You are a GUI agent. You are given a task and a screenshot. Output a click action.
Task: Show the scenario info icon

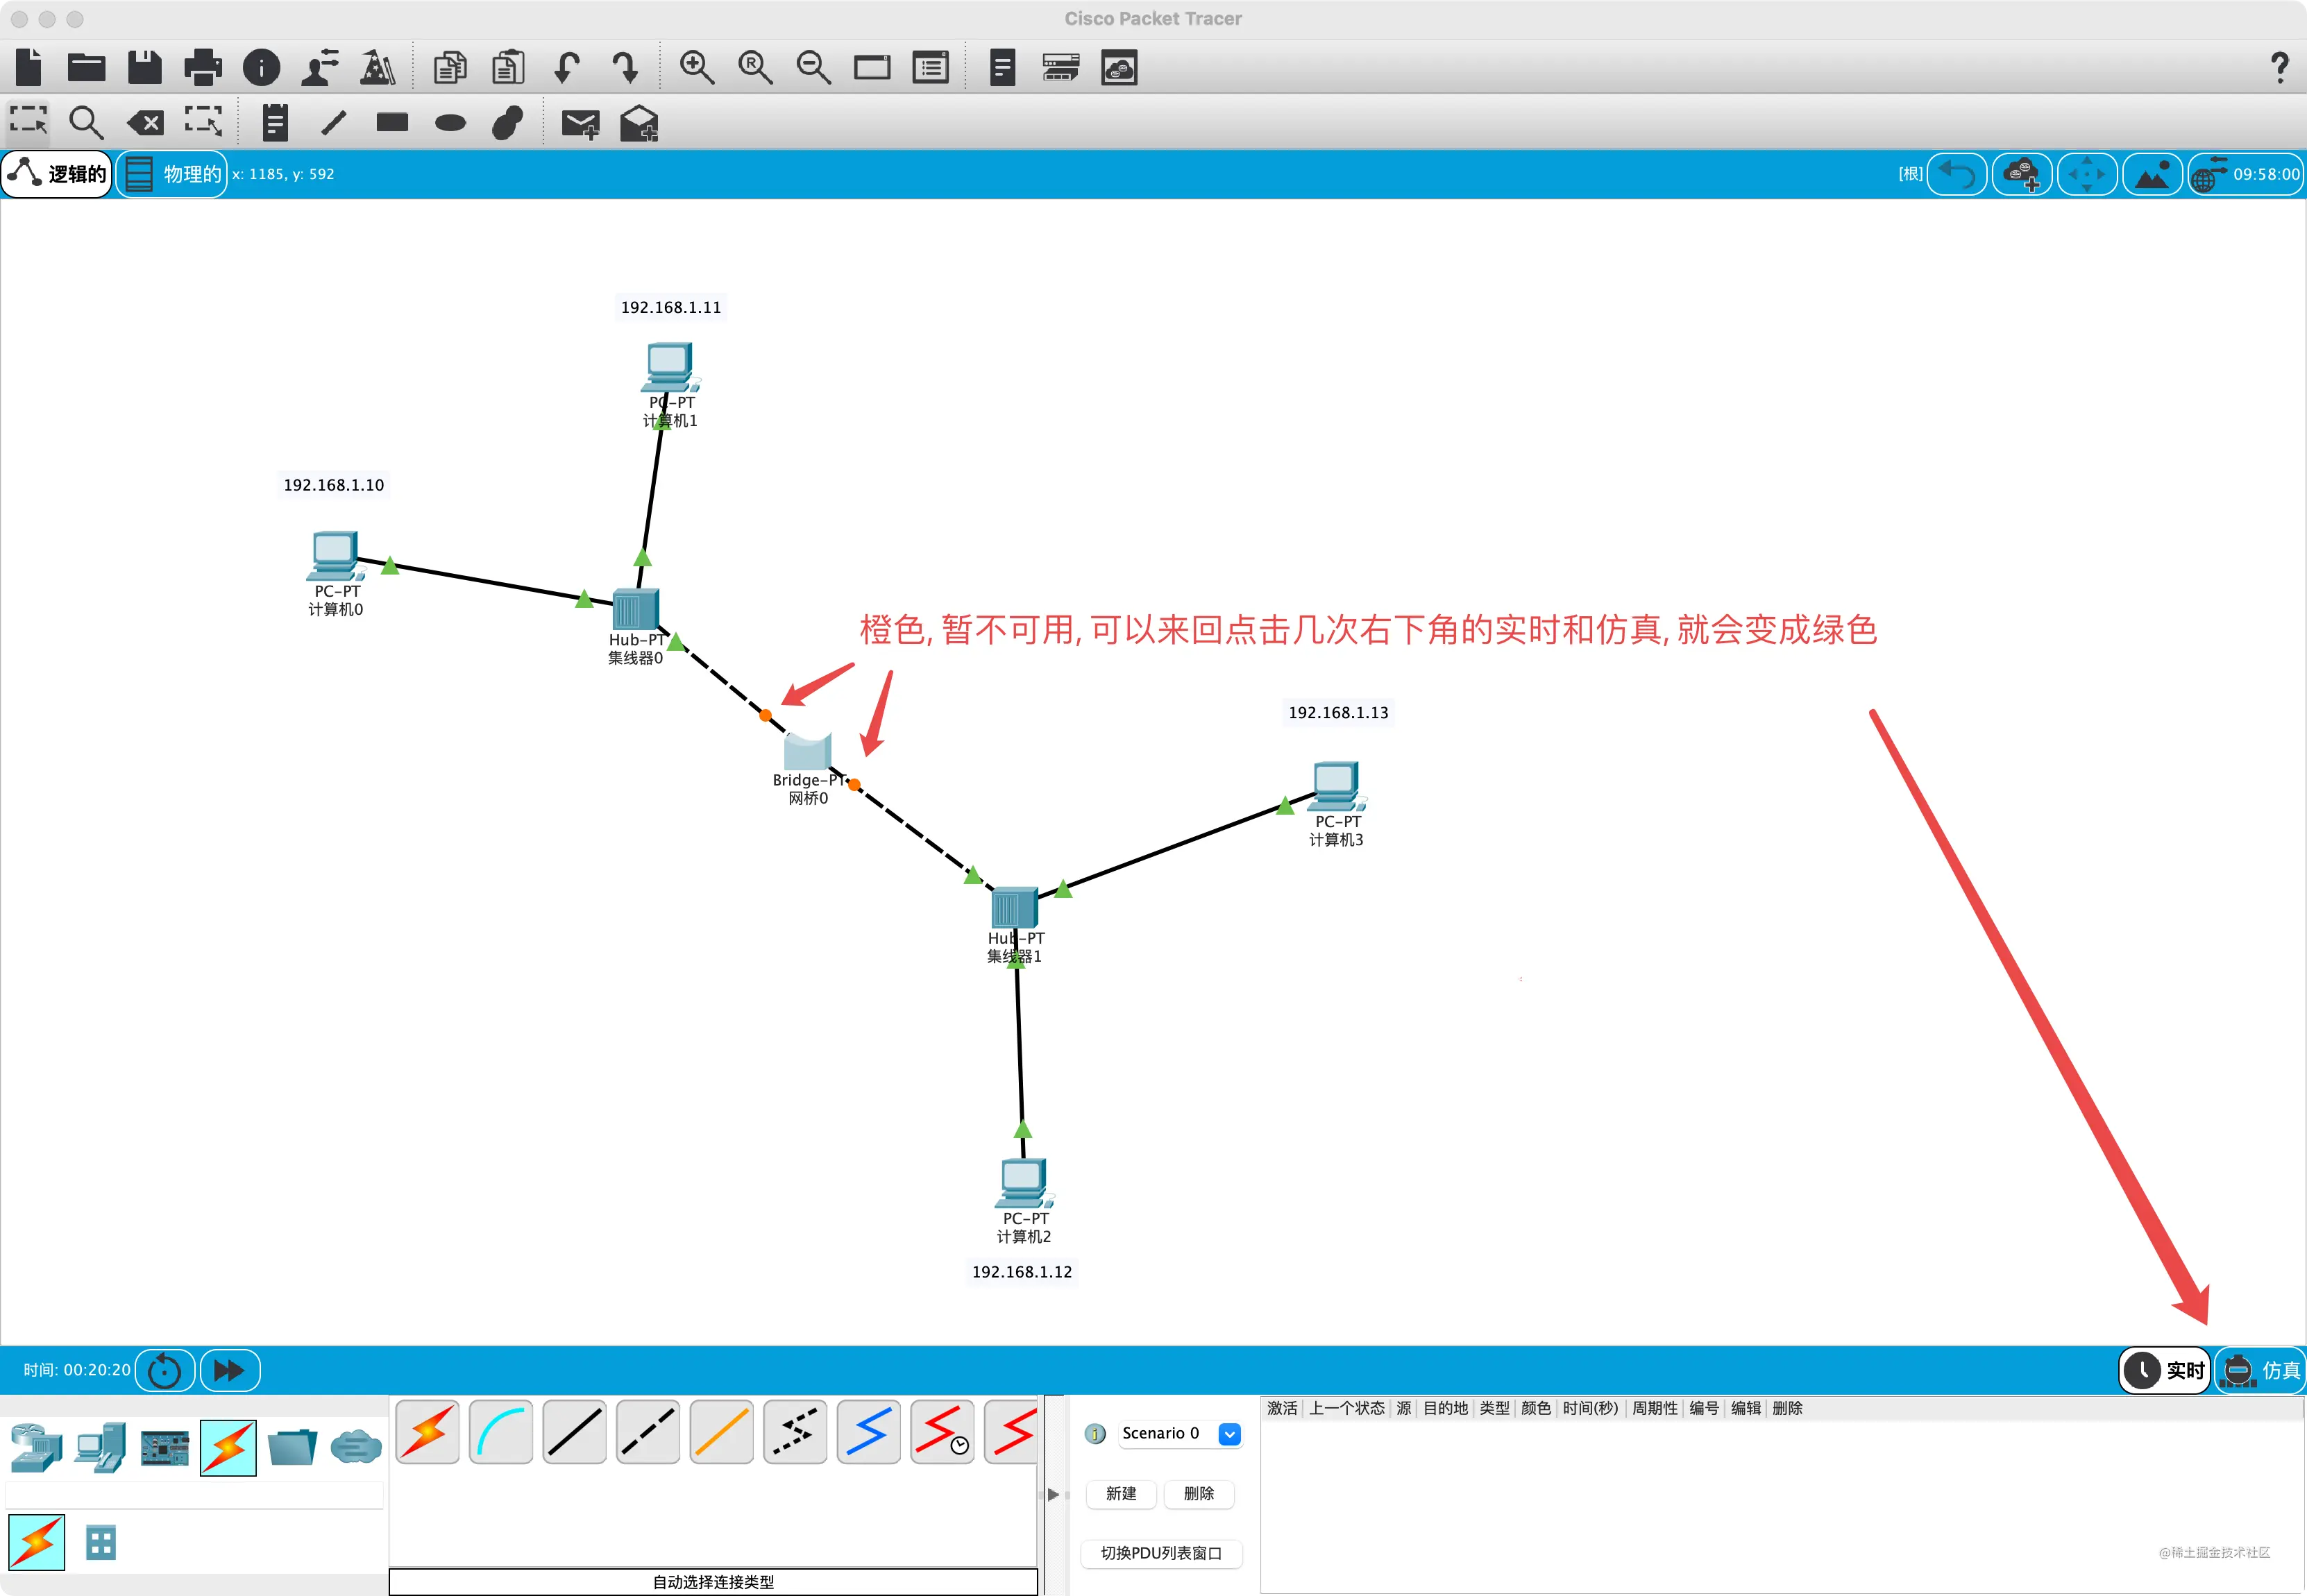point(1096,1434)
